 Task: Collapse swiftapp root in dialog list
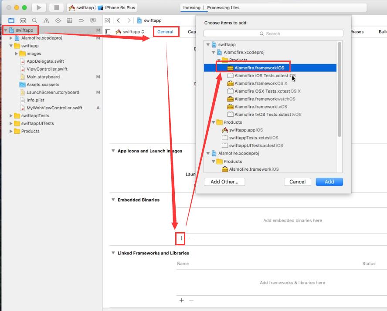(x=208, y=44)
